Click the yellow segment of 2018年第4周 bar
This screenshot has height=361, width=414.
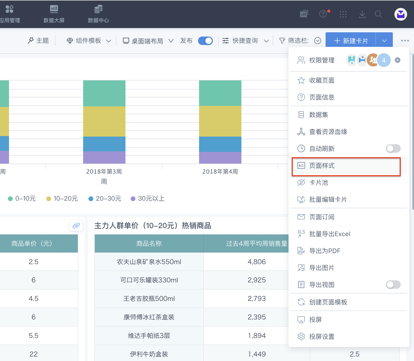click(220, 121)
